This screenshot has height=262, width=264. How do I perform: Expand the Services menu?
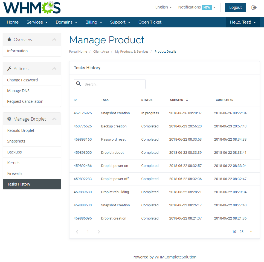click(x=37, y=22)
